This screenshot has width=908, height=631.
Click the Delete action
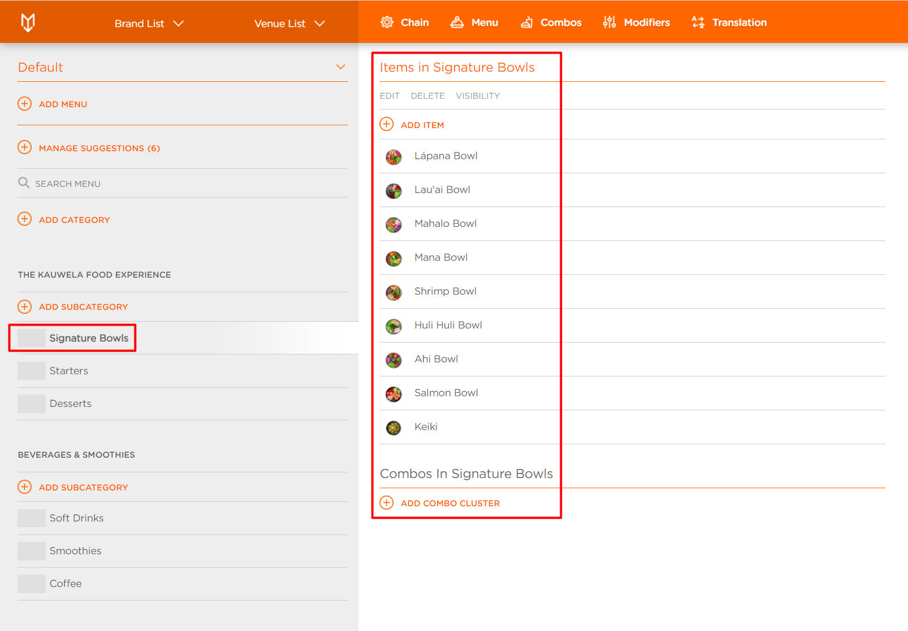click(427, 96)
